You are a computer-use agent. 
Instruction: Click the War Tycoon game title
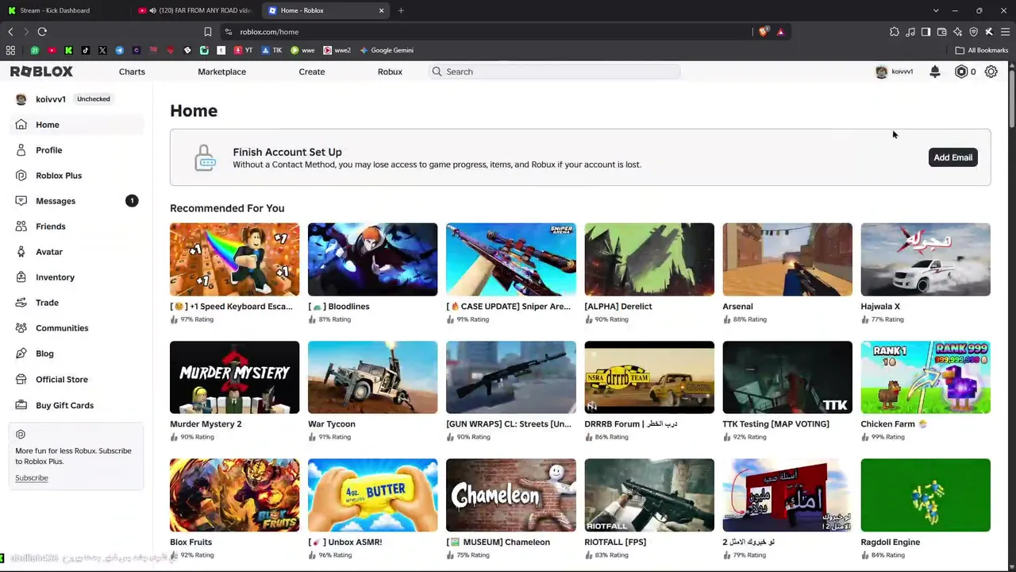(332, 424)
